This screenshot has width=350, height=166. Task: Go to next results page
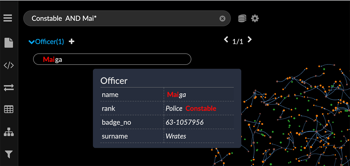249,40
